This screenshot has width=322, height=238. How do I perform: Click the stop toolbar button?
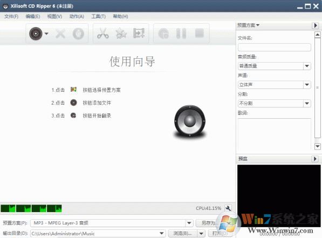click(199, 33)
